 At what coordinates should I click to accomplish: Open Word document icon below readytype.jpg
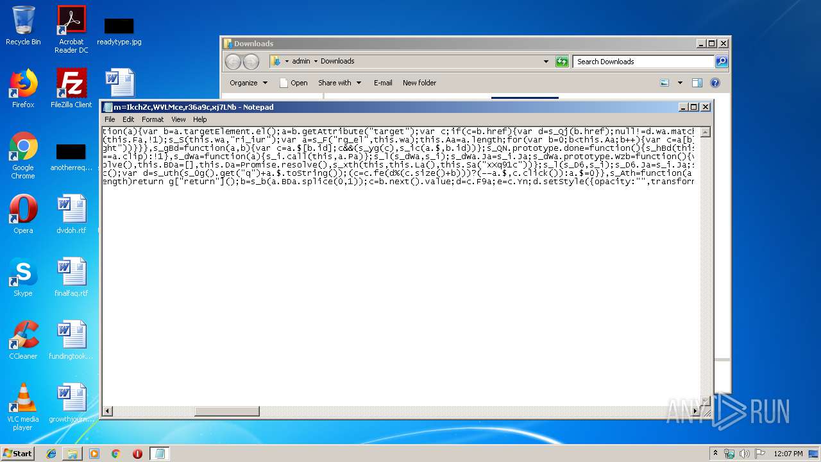[119, 83]
